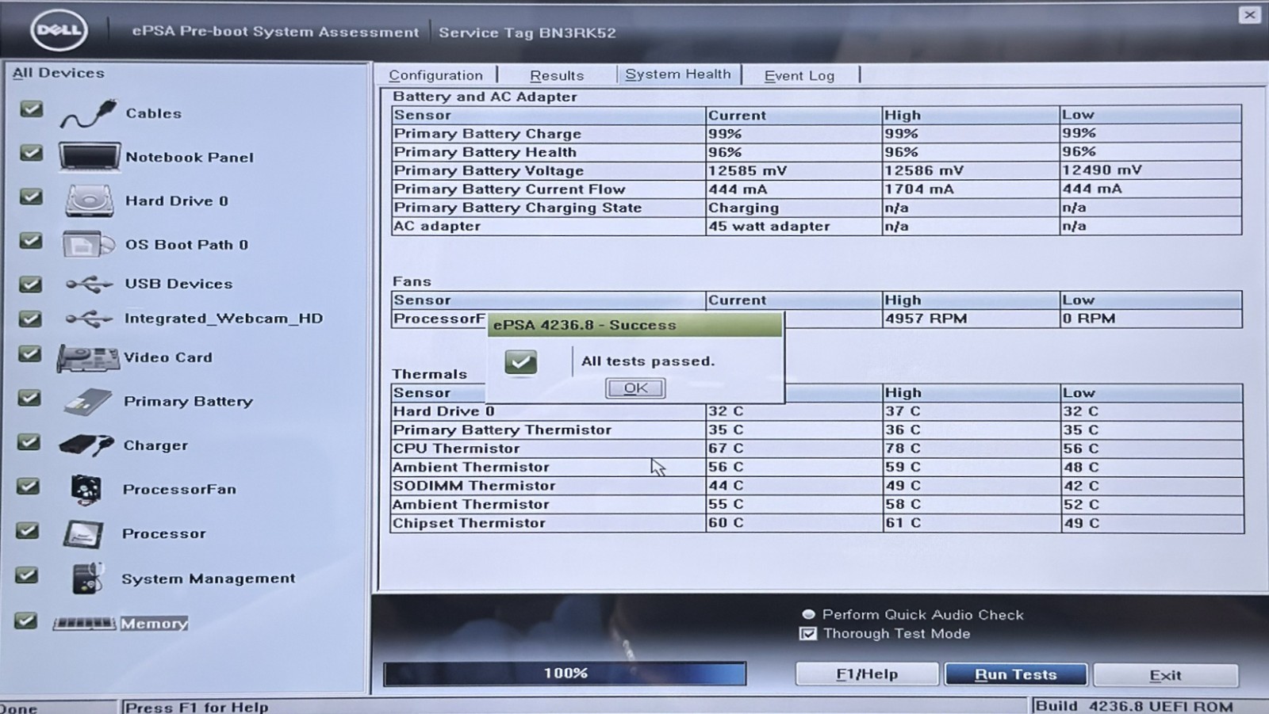The height and width of the screenshot is (714, 1269).
Task: Click the Primary Battery Health row
Action: coord(816,152)
